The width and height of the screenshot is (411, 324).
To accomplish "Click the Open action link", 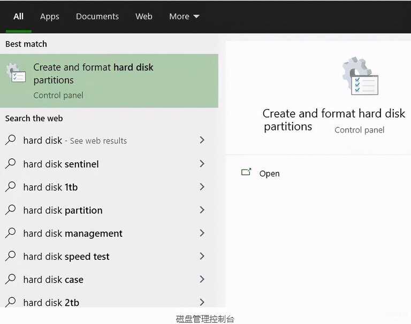I will (269, 173).
